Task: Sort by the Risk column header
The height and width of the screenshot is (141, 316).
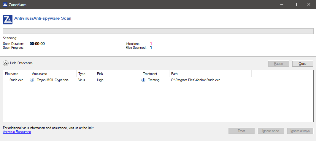Action: (x=118, y=74)
